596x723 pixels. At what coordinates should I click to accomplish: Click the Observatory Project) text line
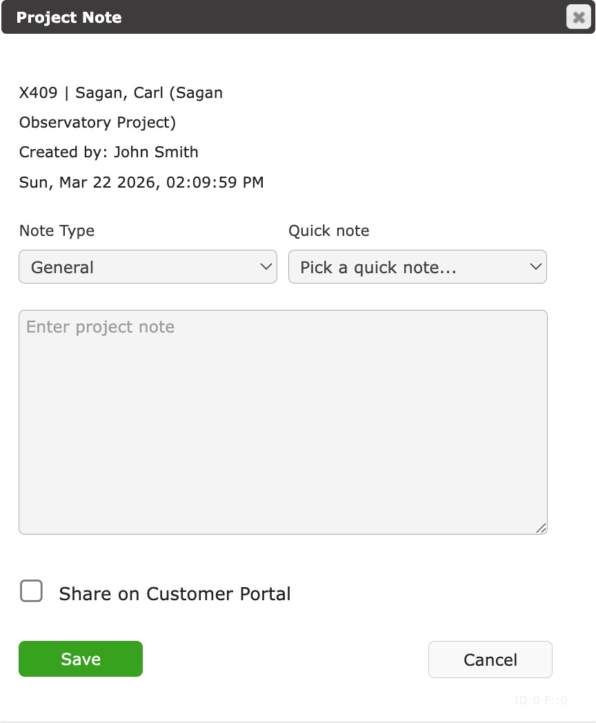(x=98, y=123)
